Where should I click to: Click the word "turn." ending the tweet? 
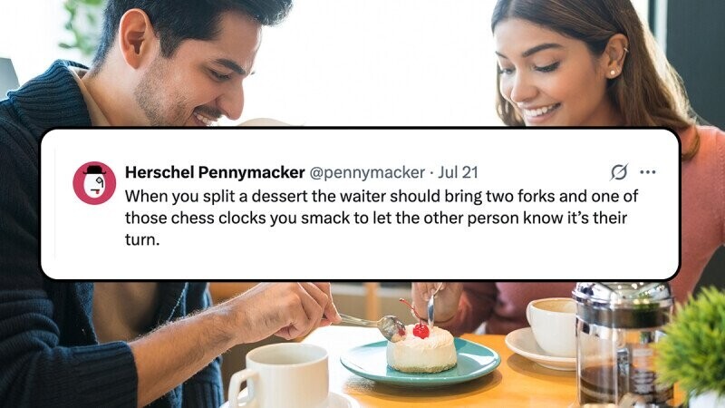(142, 239)
